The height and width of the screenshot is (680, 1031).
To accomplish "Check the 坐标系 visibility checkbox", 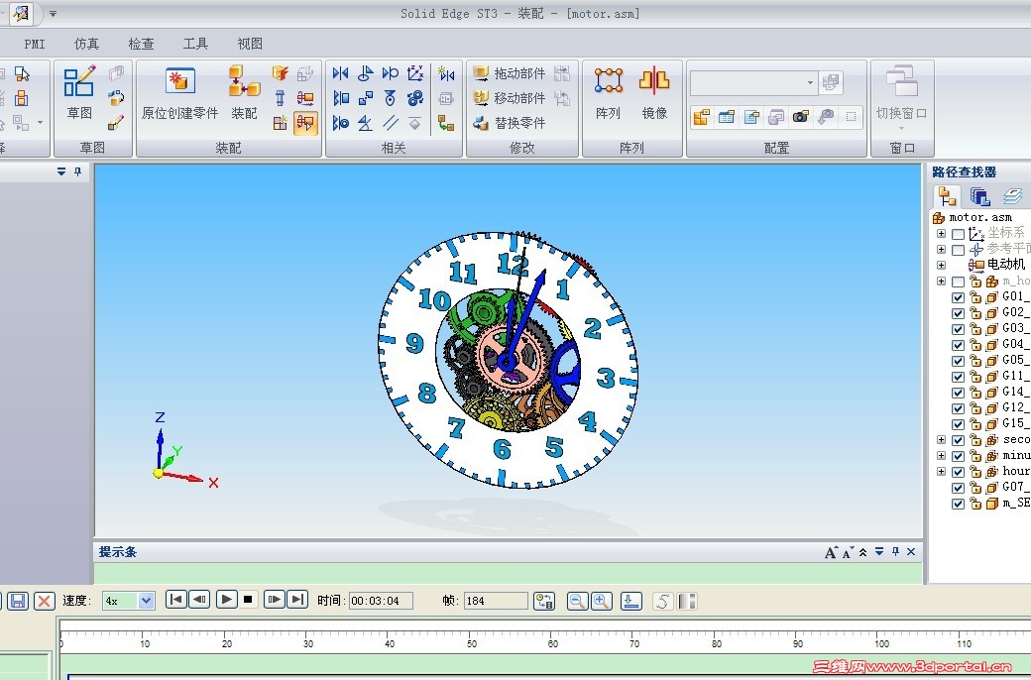I will [x=958, y=234].
